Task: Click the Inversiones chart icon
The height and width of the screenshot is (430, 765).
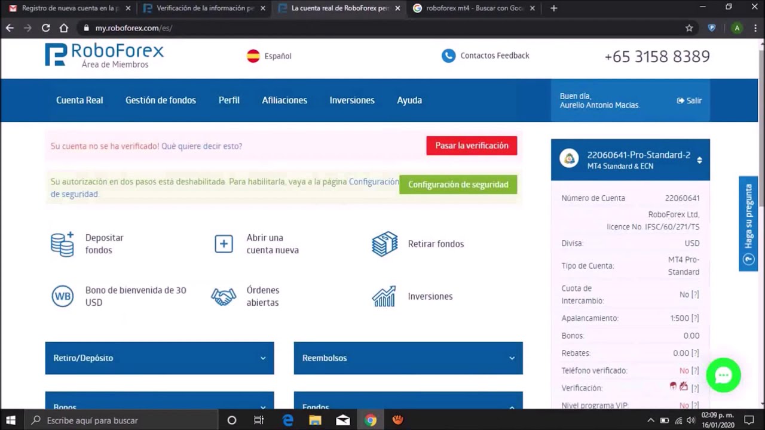Action: (x=384, y=296)
